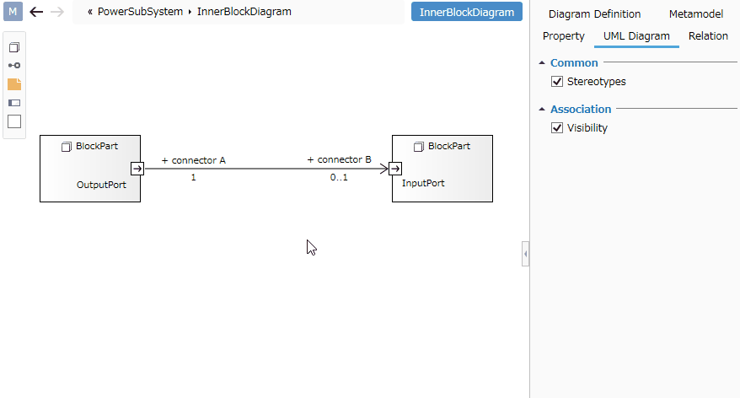Collapse the Common section
Screen dimensions: 740x398
click(x=542, y=62)
